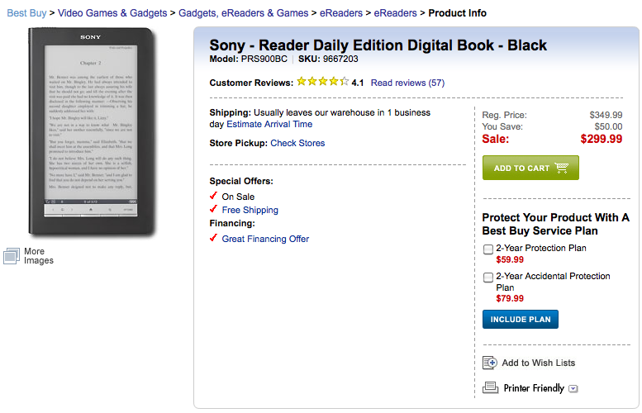Expand the Printer Friendly dropdown arrow
The height and width of the screenshot is (413, 642).
573,388
